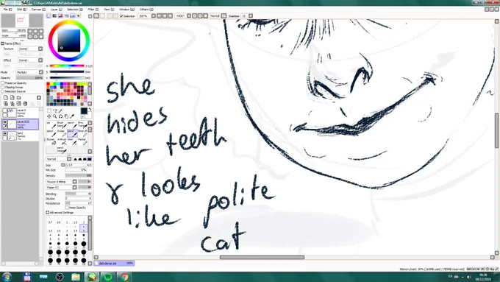
Task: Adjust the layer Opacity slider
Action: pos(29,77)
